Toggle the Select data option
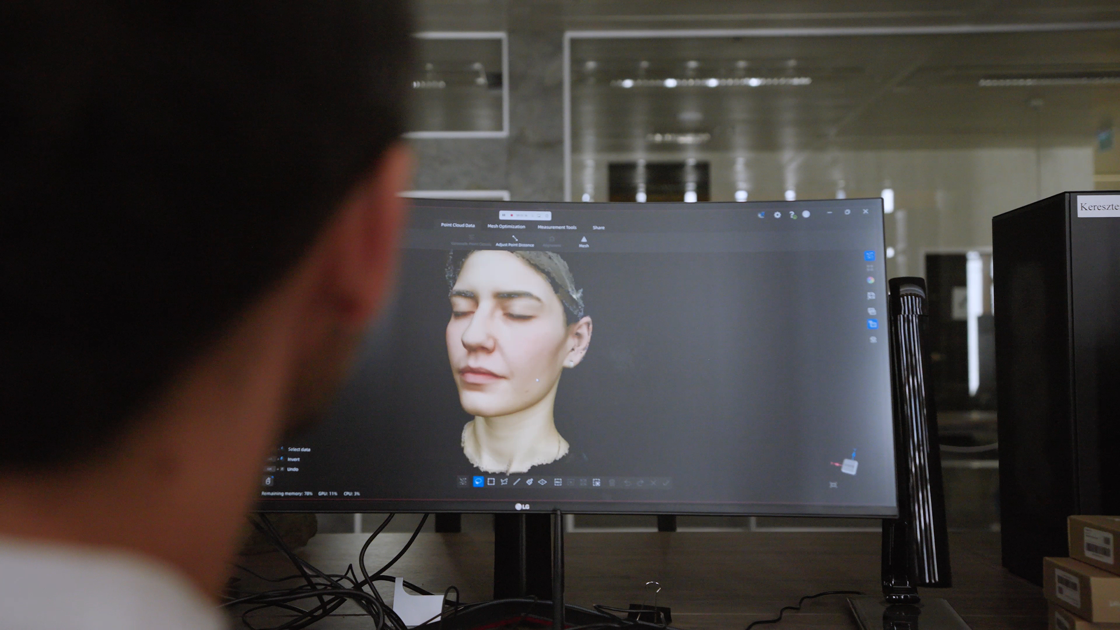Screen dimensions: 1120x630 coord(299,449)
